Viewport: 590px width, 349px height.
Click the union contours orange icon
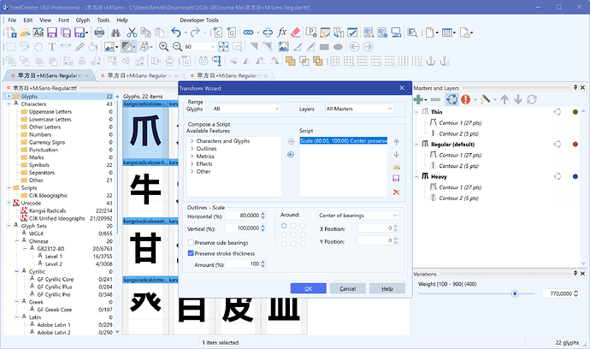[x=290, y=61]
